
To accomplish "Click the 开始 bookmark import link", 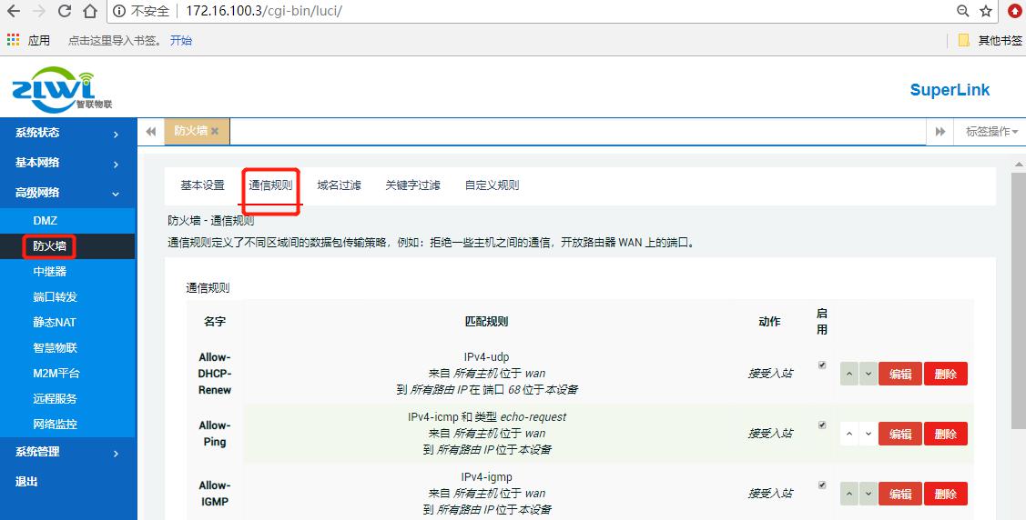I will (x=181, y=41).
